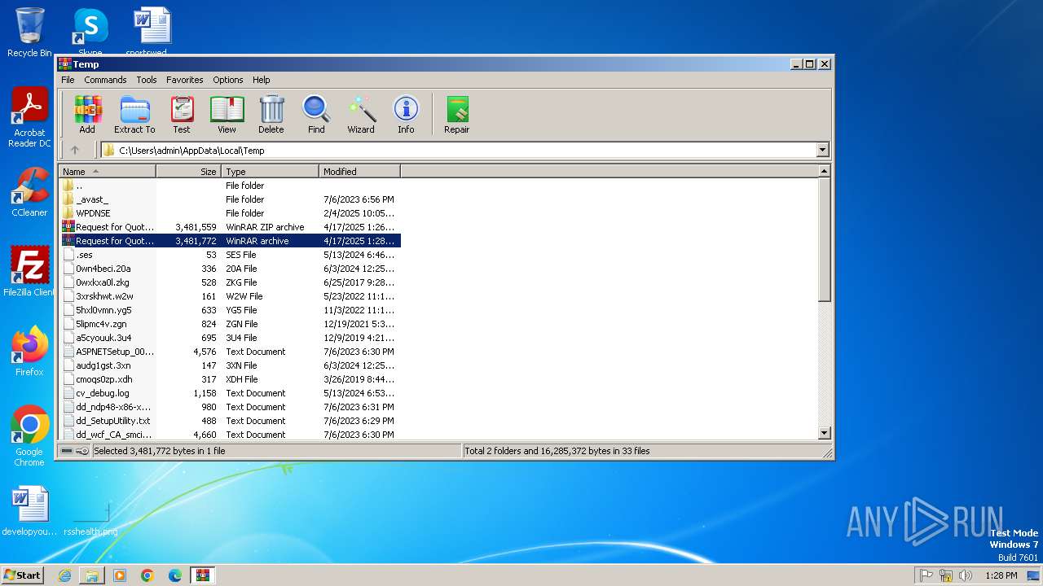Open the File menu
Image resolution: width=1043 pixels, height=586 pixels.
pyautogui.click(x=68, y=80)
